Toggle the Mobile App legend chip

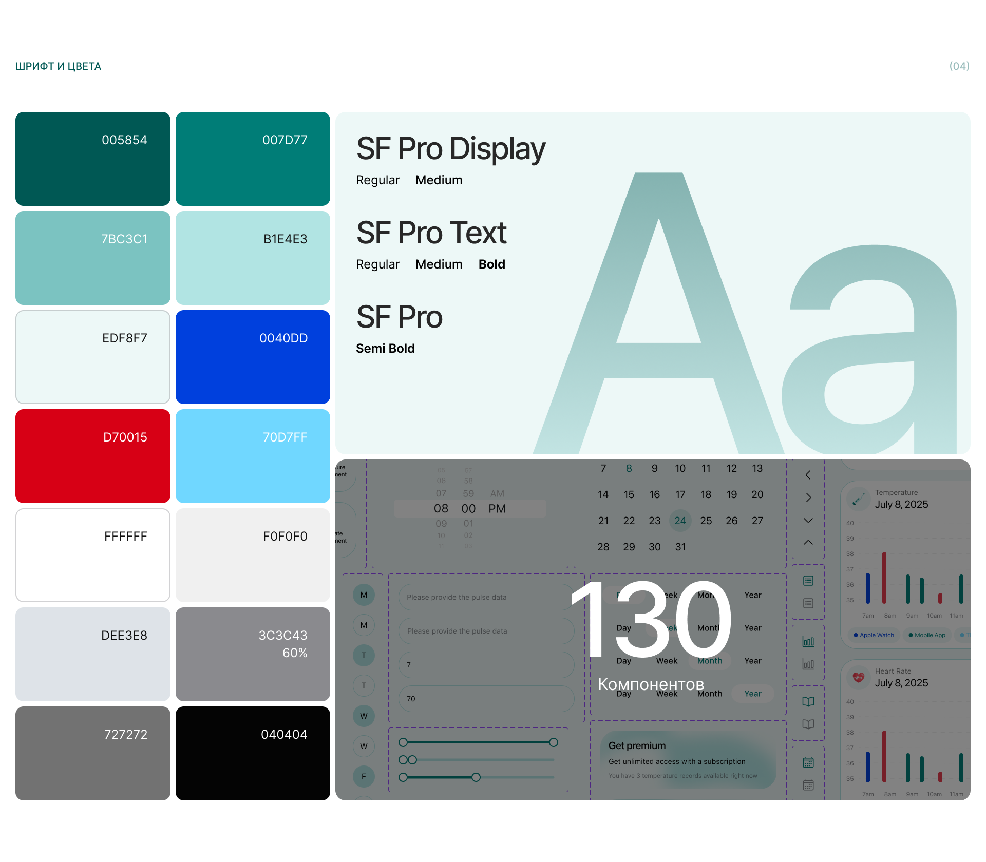point(927,635)
